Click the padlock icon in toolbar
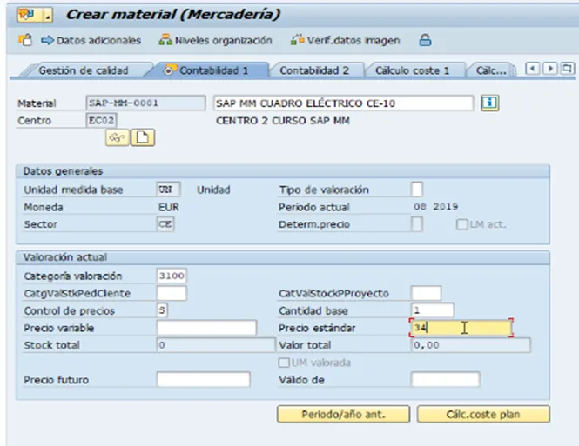Screen dimensions: 579x446 click(x=425, y=40)
